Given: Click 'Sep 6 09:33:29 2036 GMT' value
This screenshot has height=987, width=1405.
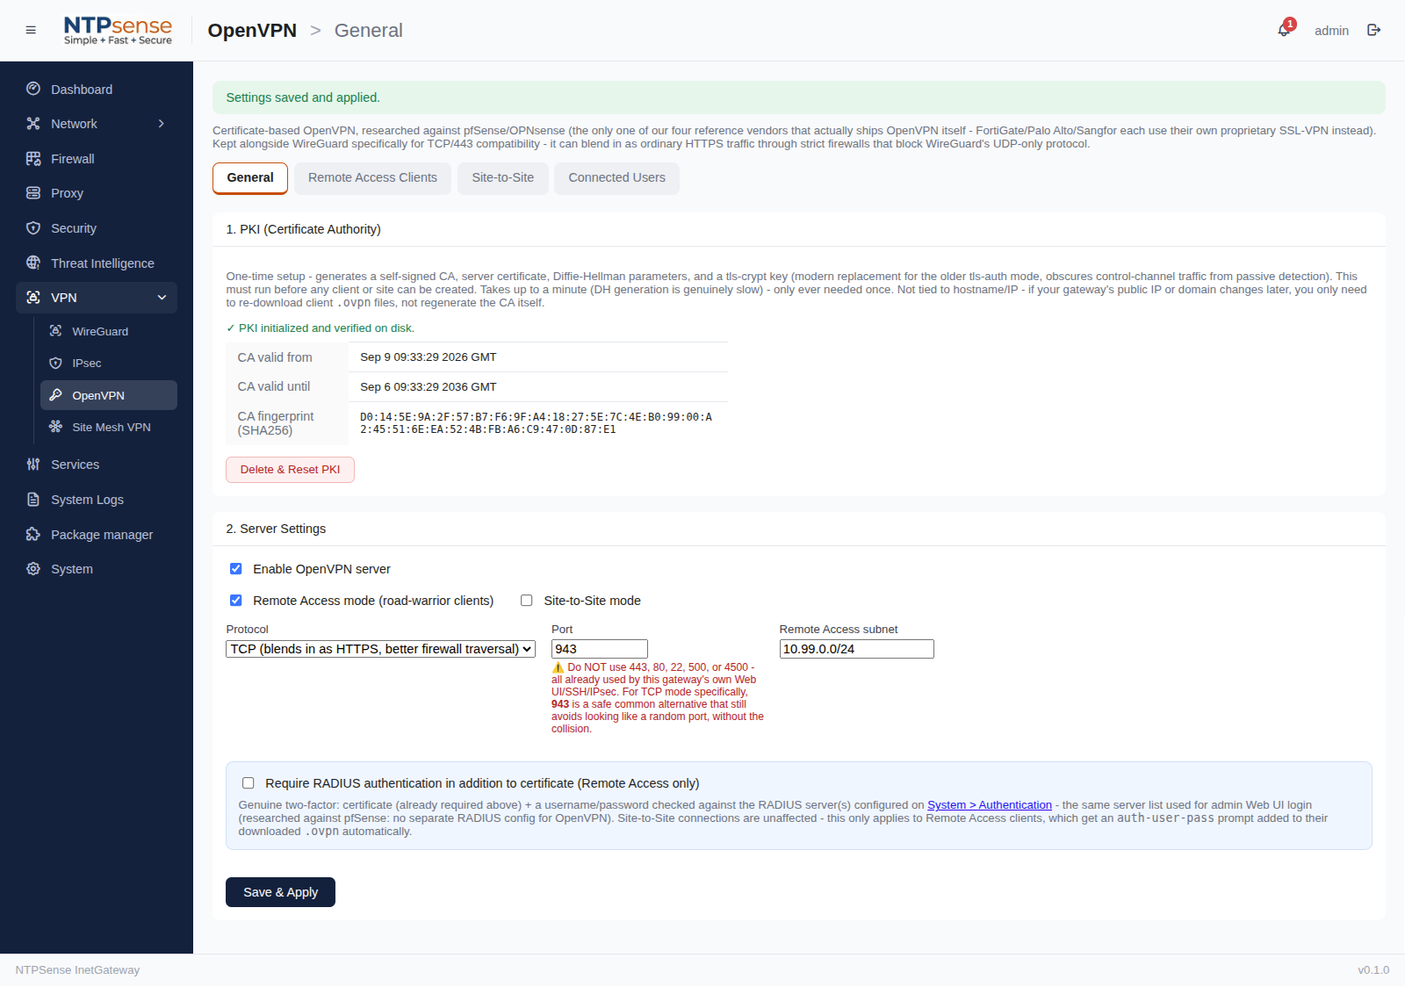Looking at the screenshot, I should 429,387.
